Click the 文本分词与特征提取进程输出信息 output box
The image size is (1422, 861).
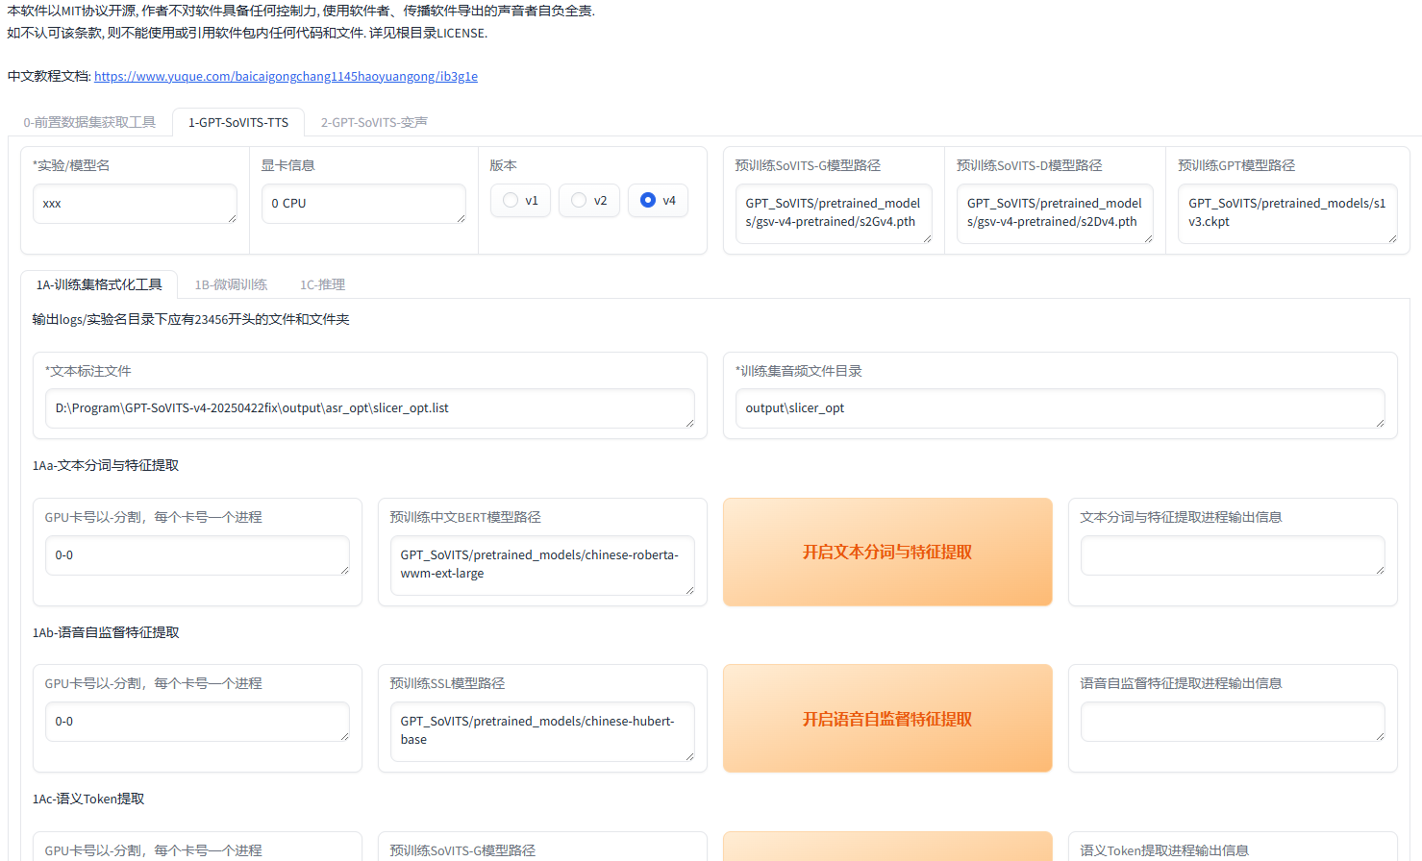tap(1233, 554)
